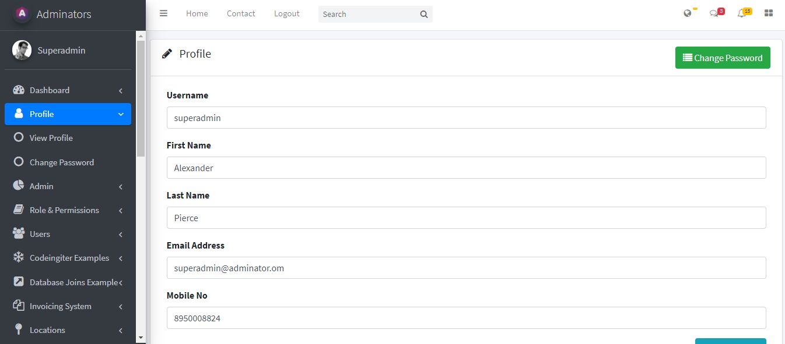Screen dimensions: 785x344
Task: Open the Contact nav link
Action: pos(241,13)
